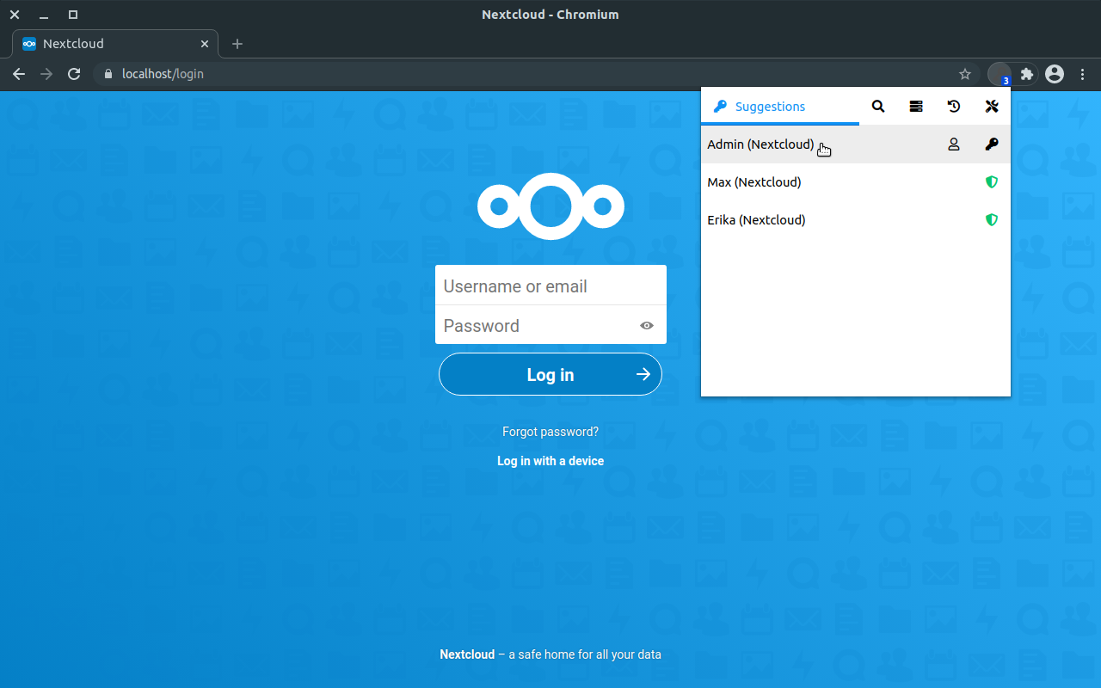Open the three-dot browser menu

click(1082, 74)
